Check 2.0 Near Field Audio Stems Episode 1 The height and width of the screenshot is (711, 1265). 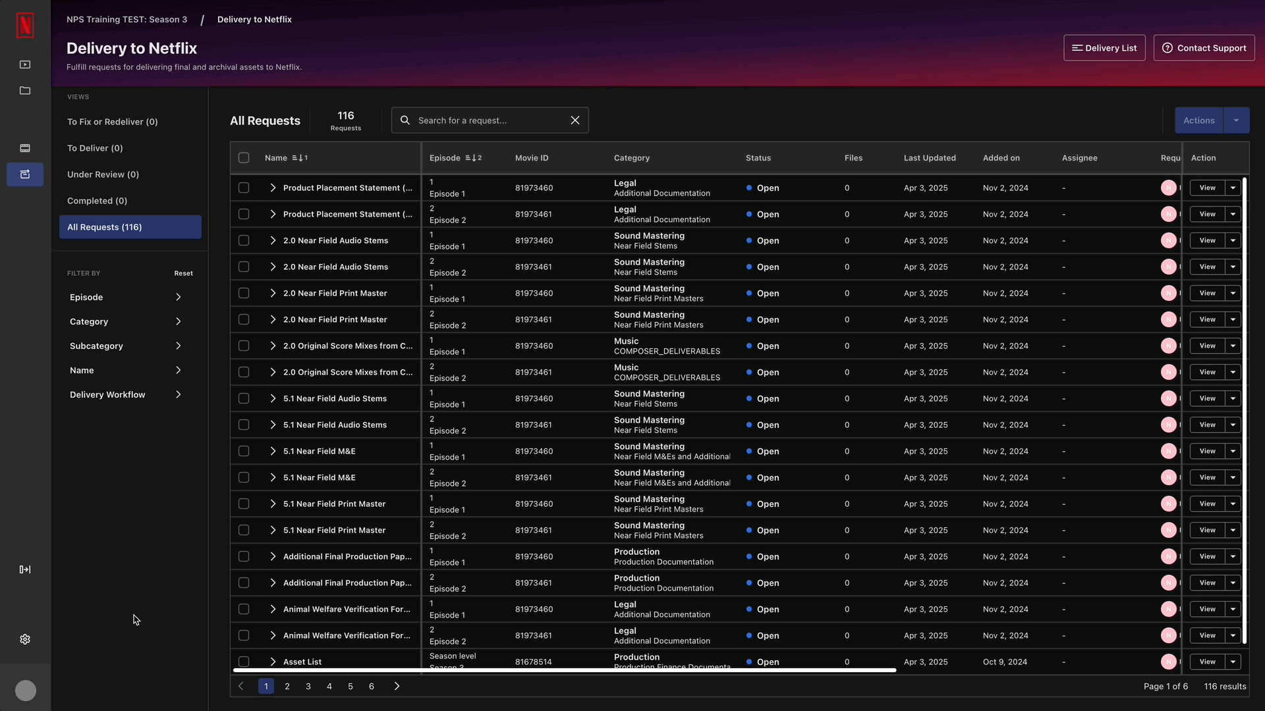244,240
